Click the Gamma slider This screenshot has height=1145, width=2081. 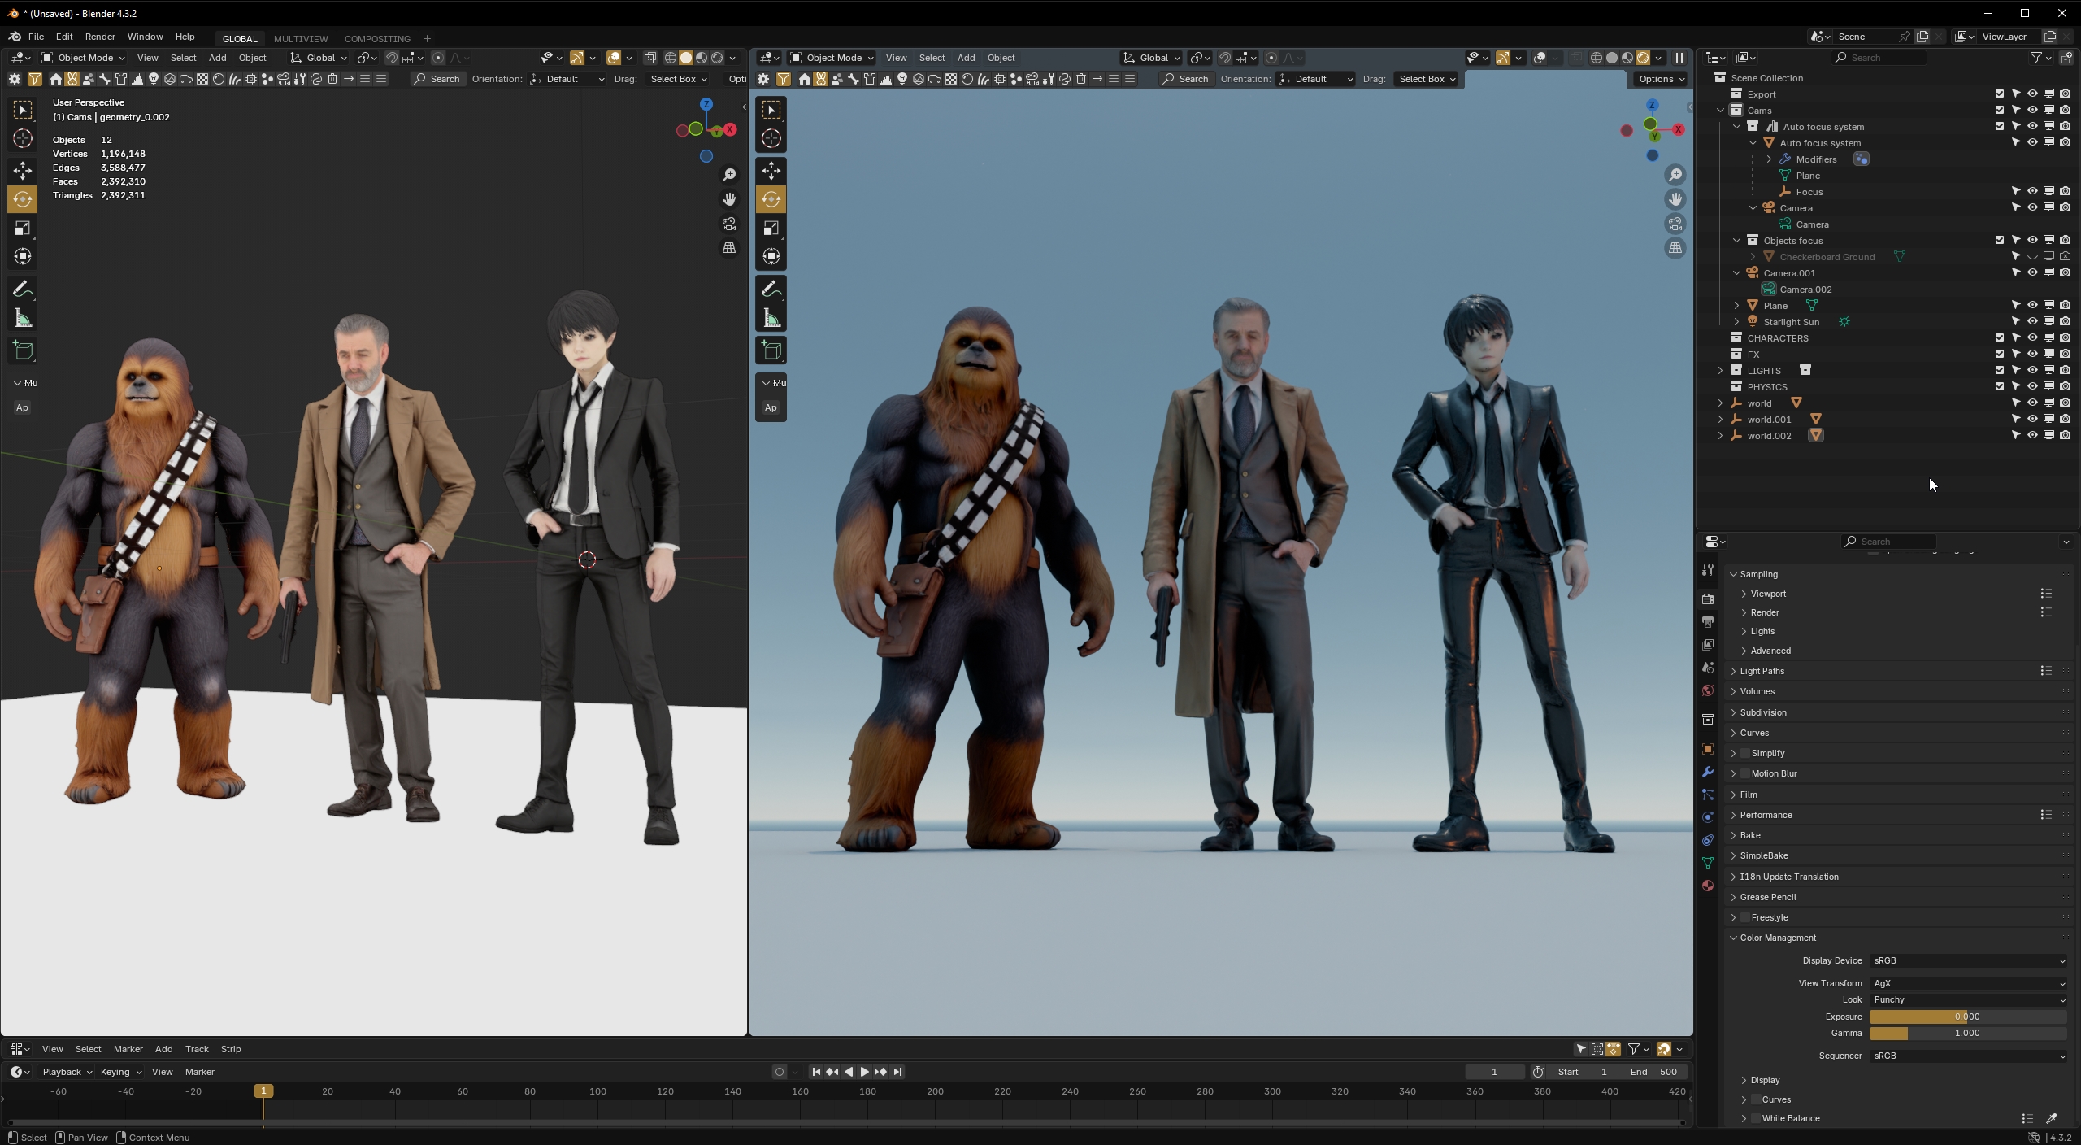click(1968, 1034)
